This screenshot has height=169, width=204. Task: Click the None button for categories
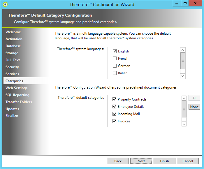194,107
